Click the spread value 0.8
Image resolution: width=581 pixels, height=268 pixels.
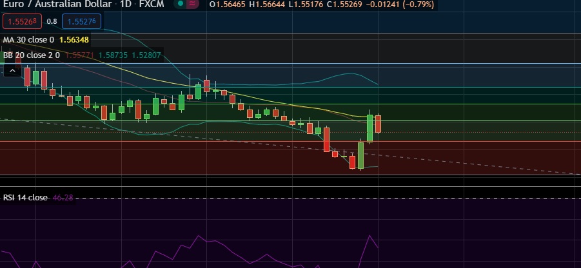pos(52,21)
